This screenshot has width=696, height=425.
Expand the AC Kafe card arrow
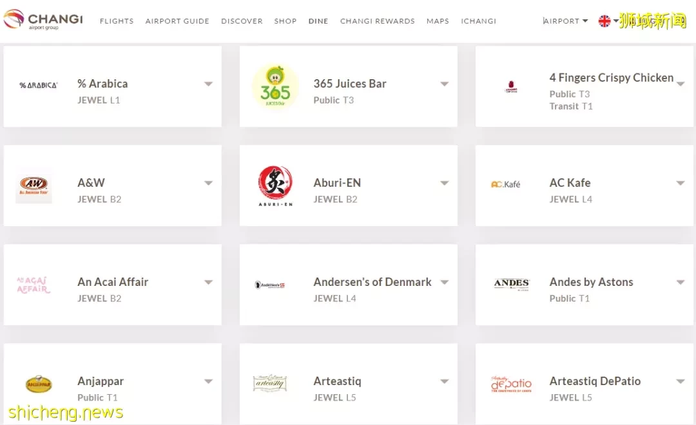click(681, 183)
